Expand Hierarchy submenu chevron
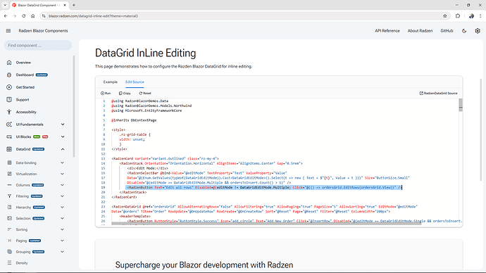Image resolution: width=486 pixels, height=273 pixels. click(x=62, y=208)
